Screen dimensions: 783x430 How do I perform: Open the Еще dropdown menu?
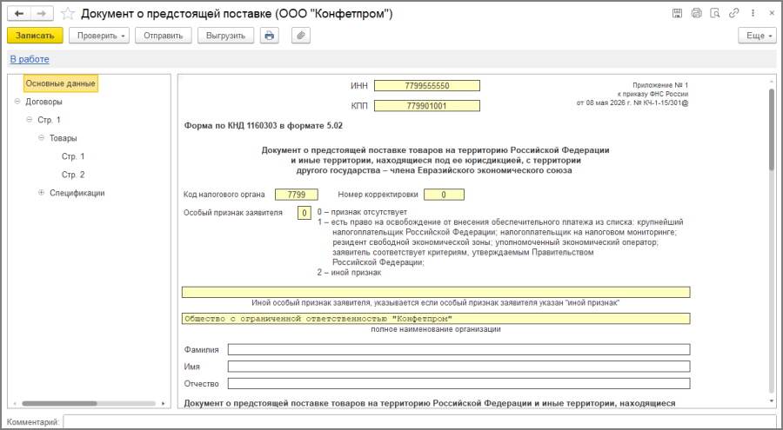pyautogui.click(x=757, y=36)
